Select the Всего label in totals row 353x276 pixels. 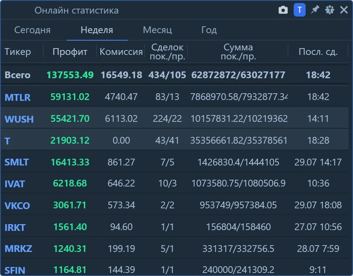coord(17,75)
